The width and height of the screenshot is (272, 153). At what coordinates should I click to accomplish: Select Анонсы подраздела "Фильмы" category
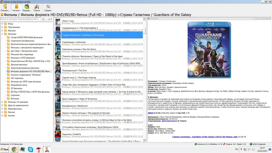pyautogui.click(x=26, y=75)
